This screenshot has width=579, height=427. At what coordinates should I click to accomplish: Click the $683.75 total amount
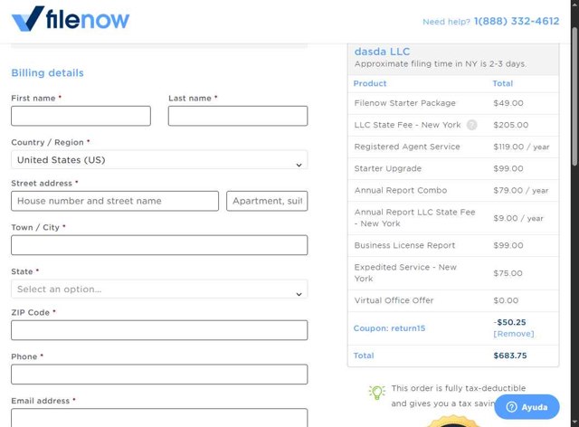510,356
